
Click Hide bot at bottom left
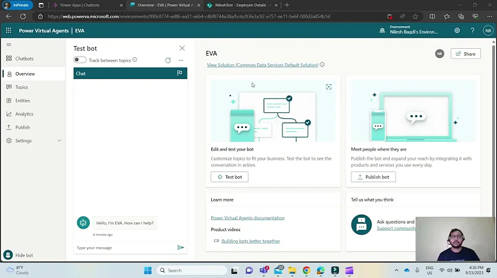tap(19, 255)
